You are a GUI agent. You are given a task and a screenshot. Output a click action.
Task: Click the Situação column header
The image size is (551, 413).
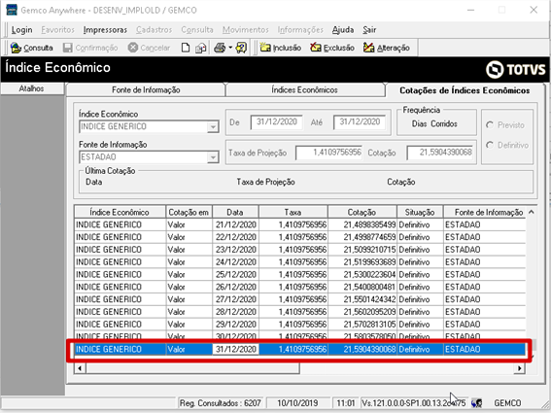click(420, 212)
